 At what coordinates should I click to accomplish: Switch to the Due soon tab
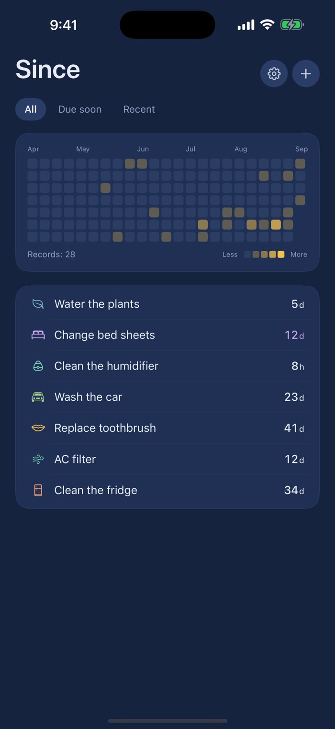tap(80, 109)
